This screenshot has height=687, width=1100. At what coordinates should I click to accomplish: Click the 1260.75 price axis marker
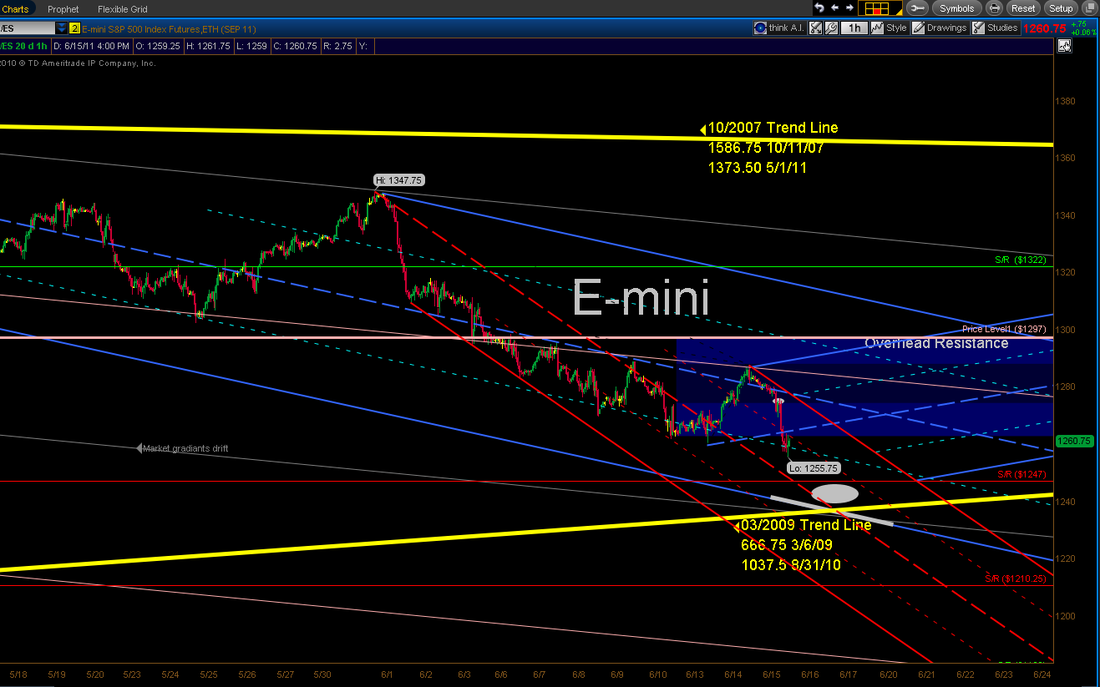pos(1073,441)
